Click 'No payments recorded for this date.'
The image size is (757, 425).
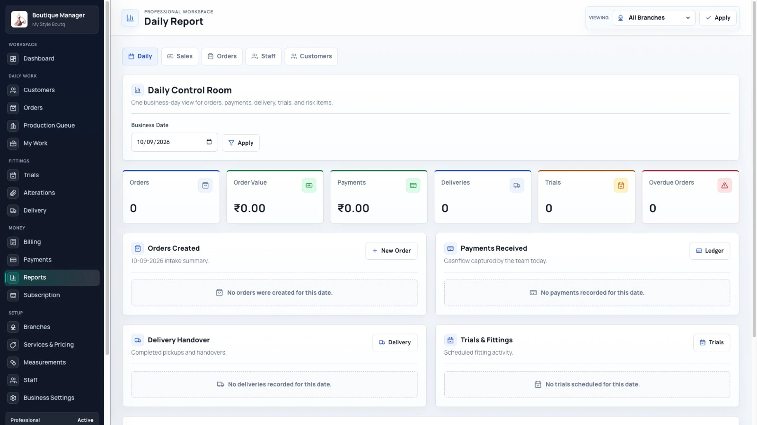click(592, 293)
